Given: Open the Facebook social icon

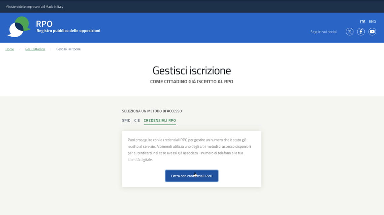Looking at the screenshot, I should coord(361,32).
